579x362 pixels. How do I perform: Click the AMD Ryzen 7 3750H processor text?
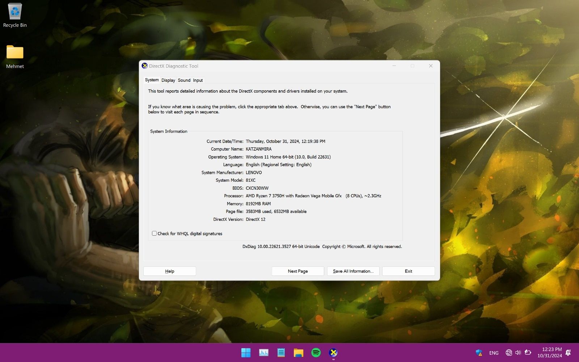(x=313, y=196)
